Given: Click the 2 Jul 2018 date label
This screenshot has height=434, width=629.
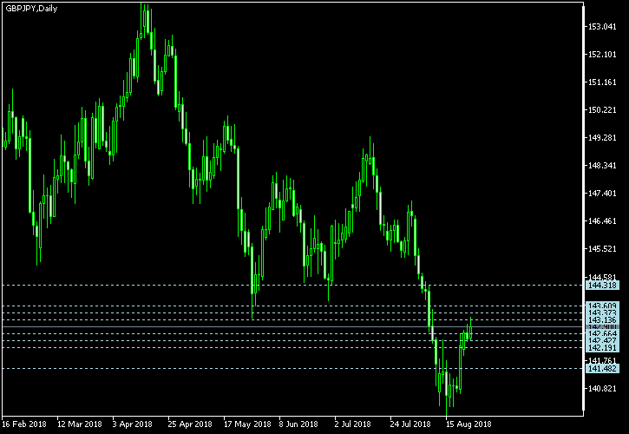Looking at the screenshot, I should pyautogui.click(x=353, y=424).
